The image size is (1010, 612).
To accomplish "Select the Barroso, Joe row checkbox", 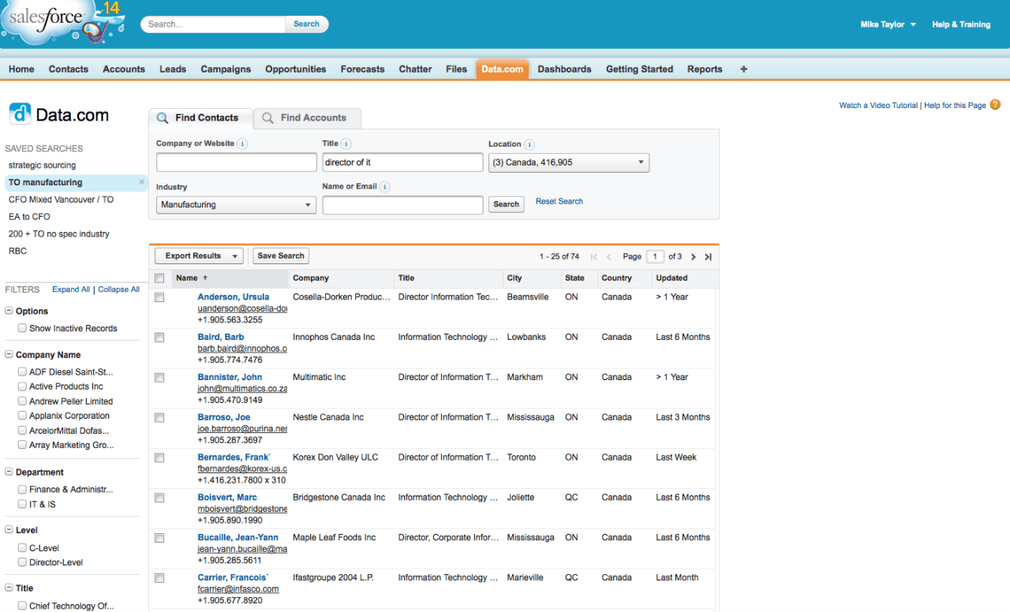I will [x=159, y=418].
